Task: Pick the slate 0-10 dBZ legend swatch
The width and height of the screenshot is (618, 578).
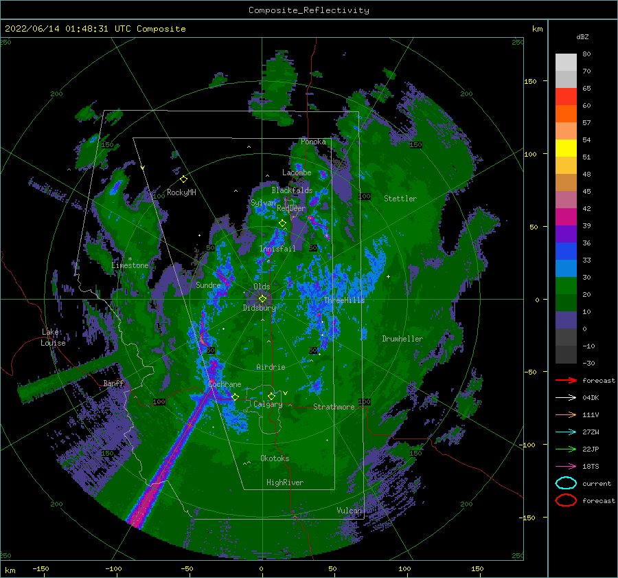Action: (566, 320)
